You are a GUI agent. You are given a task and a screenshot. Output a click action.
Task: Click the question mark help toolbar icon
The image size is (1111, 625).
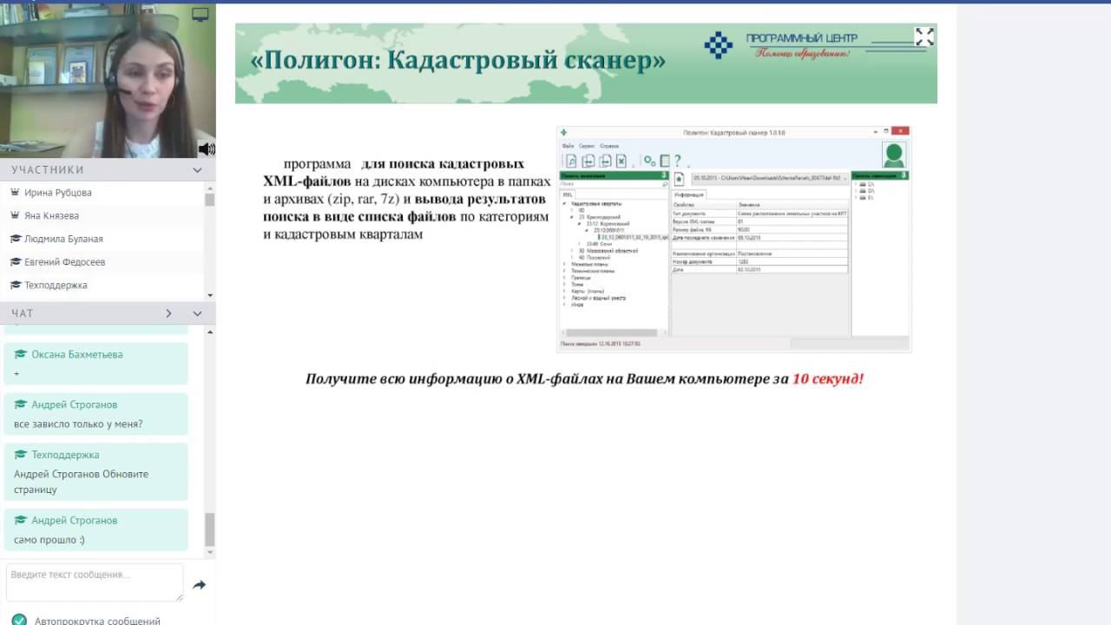[678, 161]
